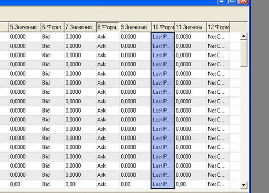Viewport: 269px width, 193px height.
Task: Select '11 Значени' column header
Action: [x=190, y=27]
